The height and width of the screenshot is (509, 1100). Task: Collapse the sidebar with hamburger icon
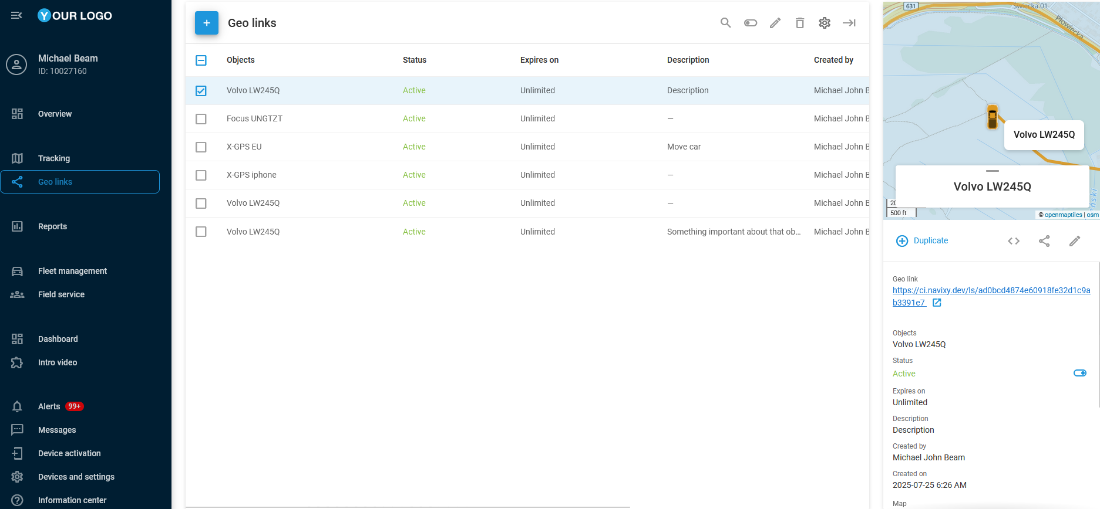[x=16, y=15]
